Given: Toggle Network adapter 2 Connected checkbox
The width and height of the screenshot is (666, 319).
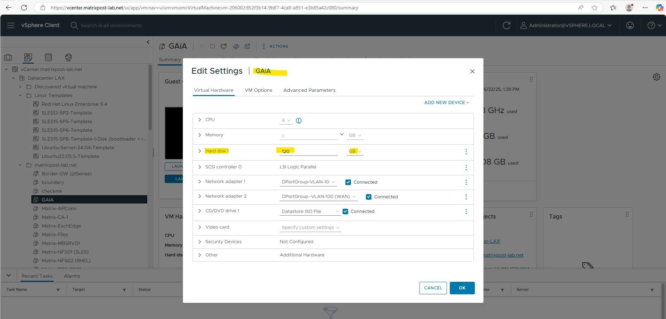Looking at the screenshot, I should [x=369, y=197].
